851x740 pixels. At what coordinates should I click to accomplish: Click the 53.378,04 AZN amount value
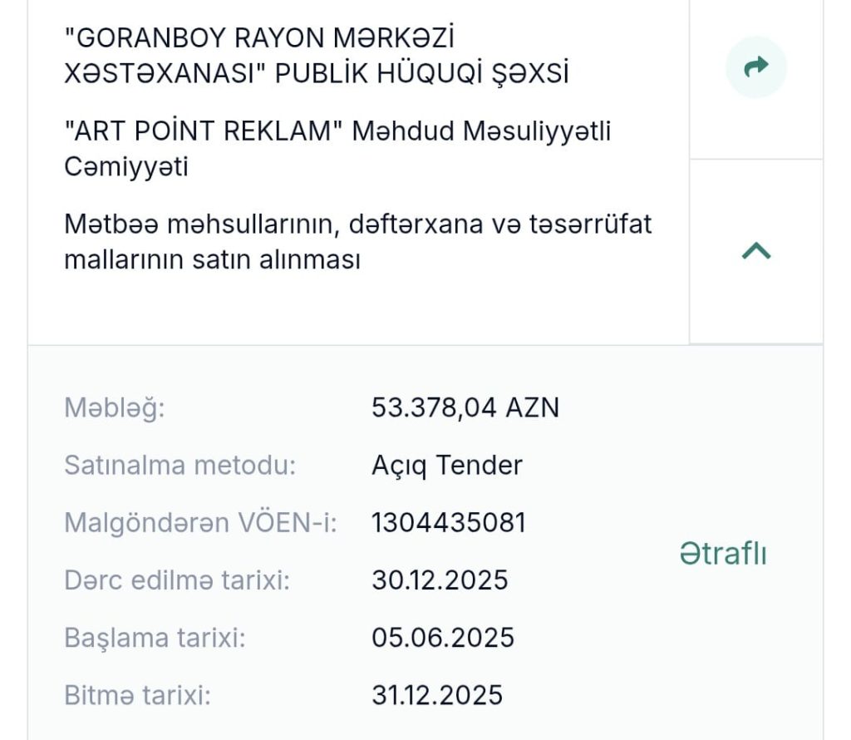tap(465, 408)
